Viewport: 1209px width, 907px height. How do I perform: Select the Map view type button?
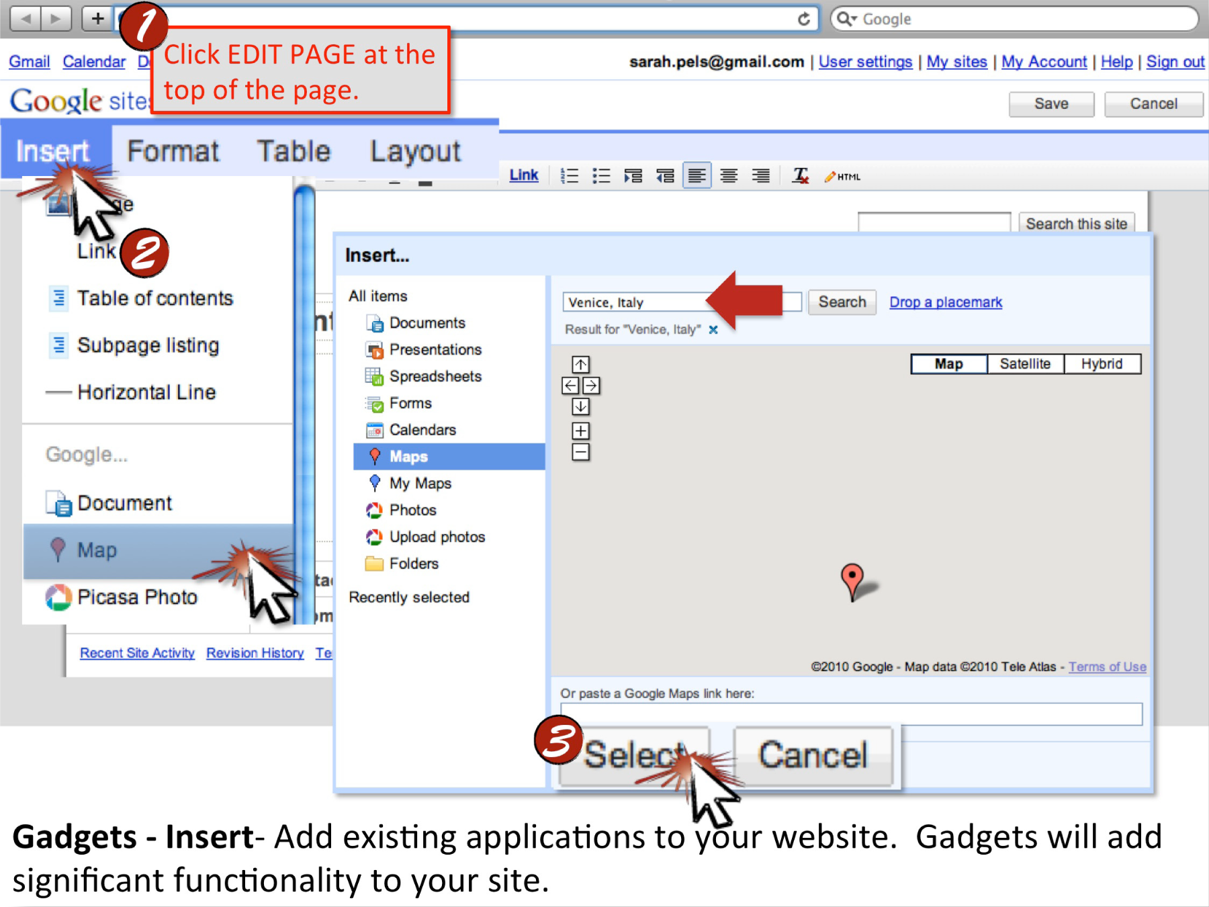tap(949, 363)
